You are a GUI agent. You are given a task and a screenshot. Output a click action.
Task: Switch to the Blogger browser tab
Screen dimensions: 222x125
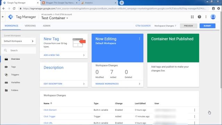[x=60, y=3]
